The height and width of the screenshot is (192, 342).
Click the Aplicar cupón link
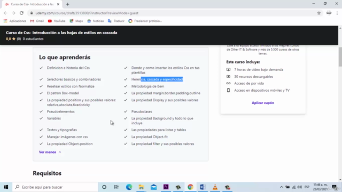pos(263,103)
